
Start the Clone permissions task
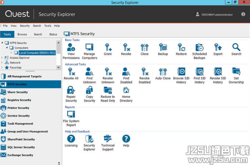coord(144,49)
